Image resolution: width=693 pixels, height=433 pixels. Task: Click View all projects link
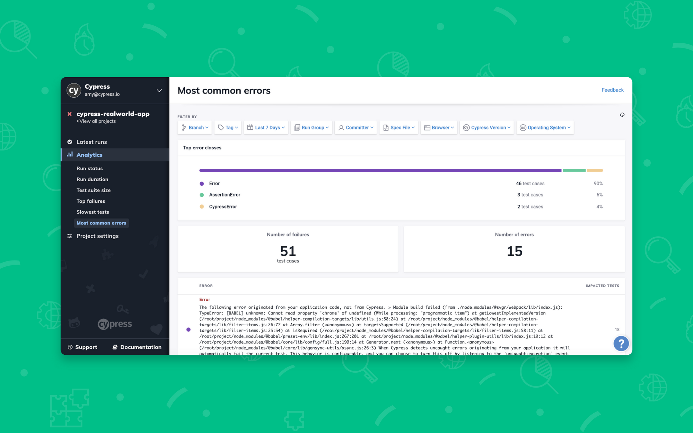click(97, 121)
